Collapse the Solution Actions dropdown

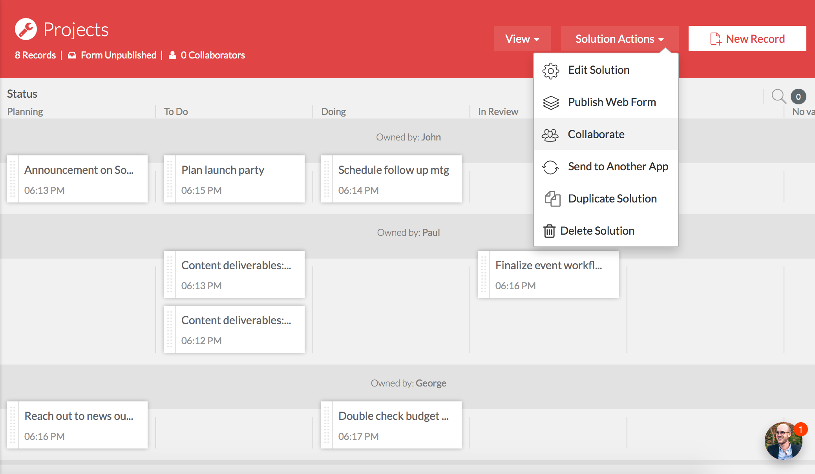pyautogui.click(x=619, y=39)
